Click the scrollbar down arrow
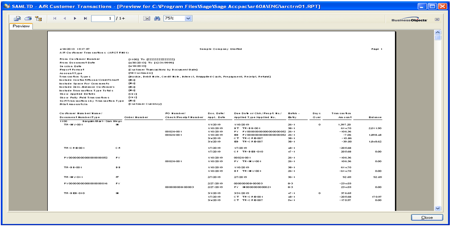 click(438, 208)
